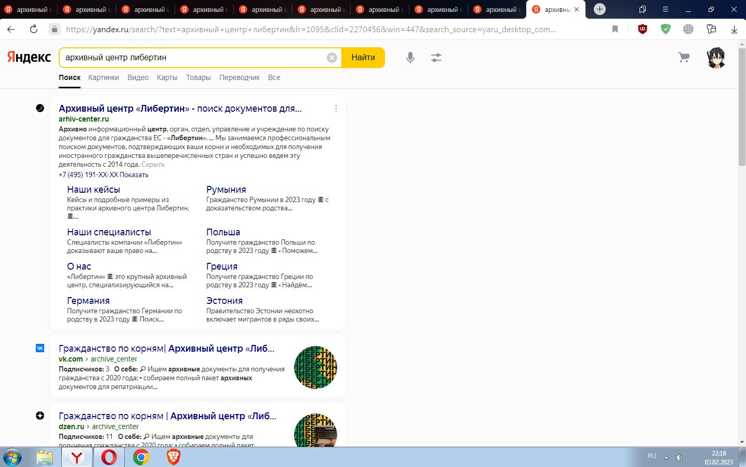Launch Yandex Browser from the taskbar
The width and height of the screenshot is (746, 467).
[77, 457]
